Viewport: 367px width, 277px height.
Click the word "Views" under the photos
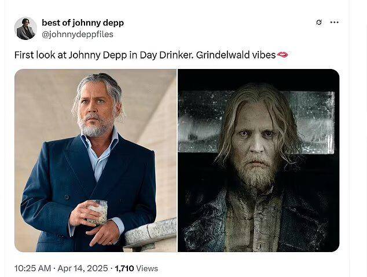click(x=147, y=268)
